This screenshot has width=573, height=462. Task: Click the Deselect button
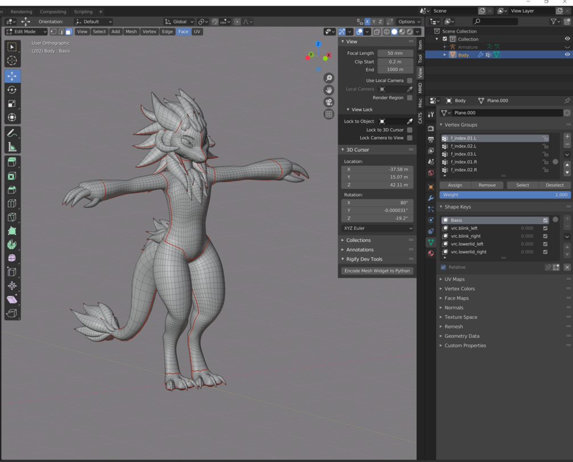555,185
